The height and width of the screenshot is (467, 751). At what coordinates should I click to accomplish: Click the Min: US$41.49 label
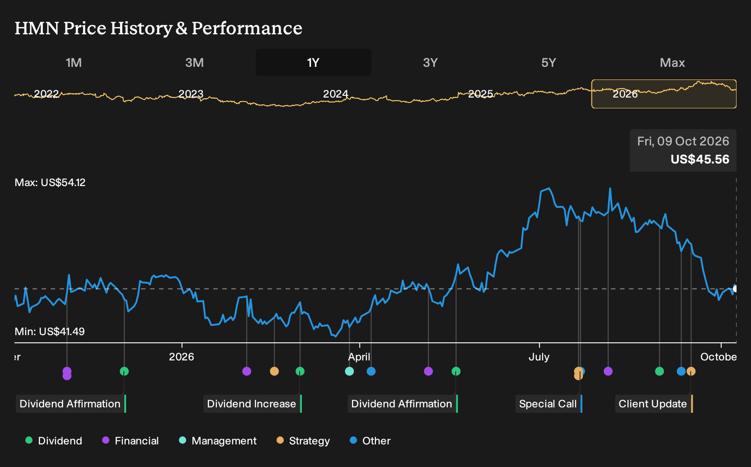coord(50,332)
